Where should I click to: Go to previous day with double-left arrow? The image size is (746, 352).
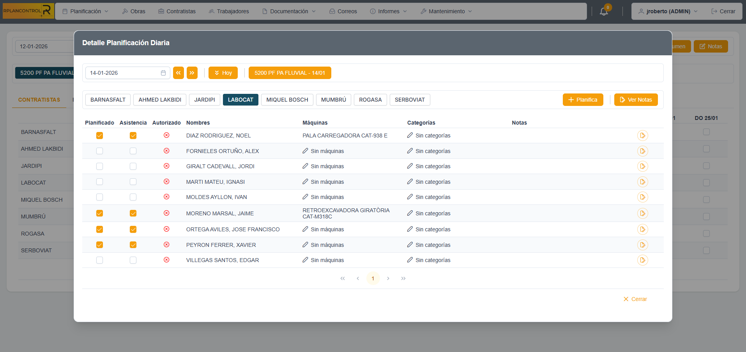[179, 73]
